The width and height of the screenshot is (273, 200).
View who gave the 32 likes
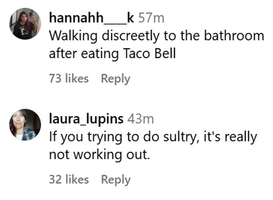point(69,179)
